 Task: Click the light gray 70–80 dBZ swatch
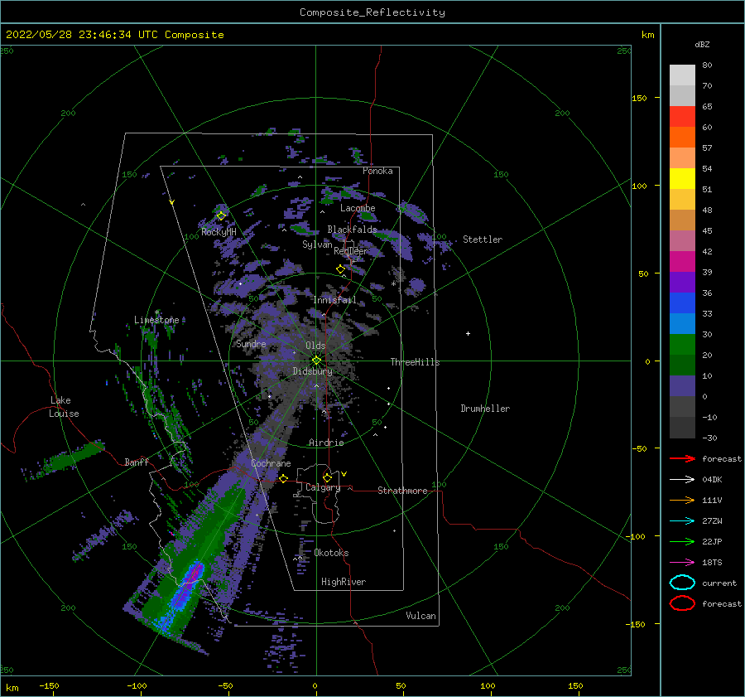tap(682, 75)
